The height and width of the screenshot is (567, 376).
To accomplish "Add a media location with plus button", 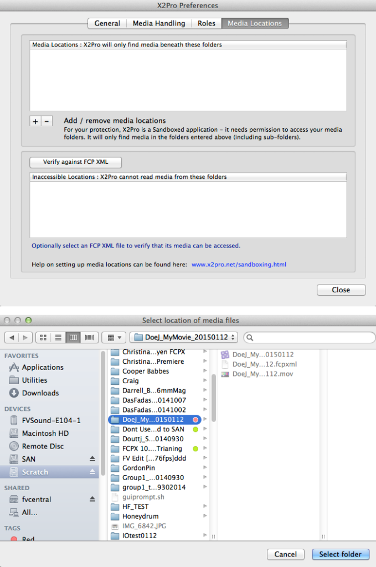I will coord(35,121).
